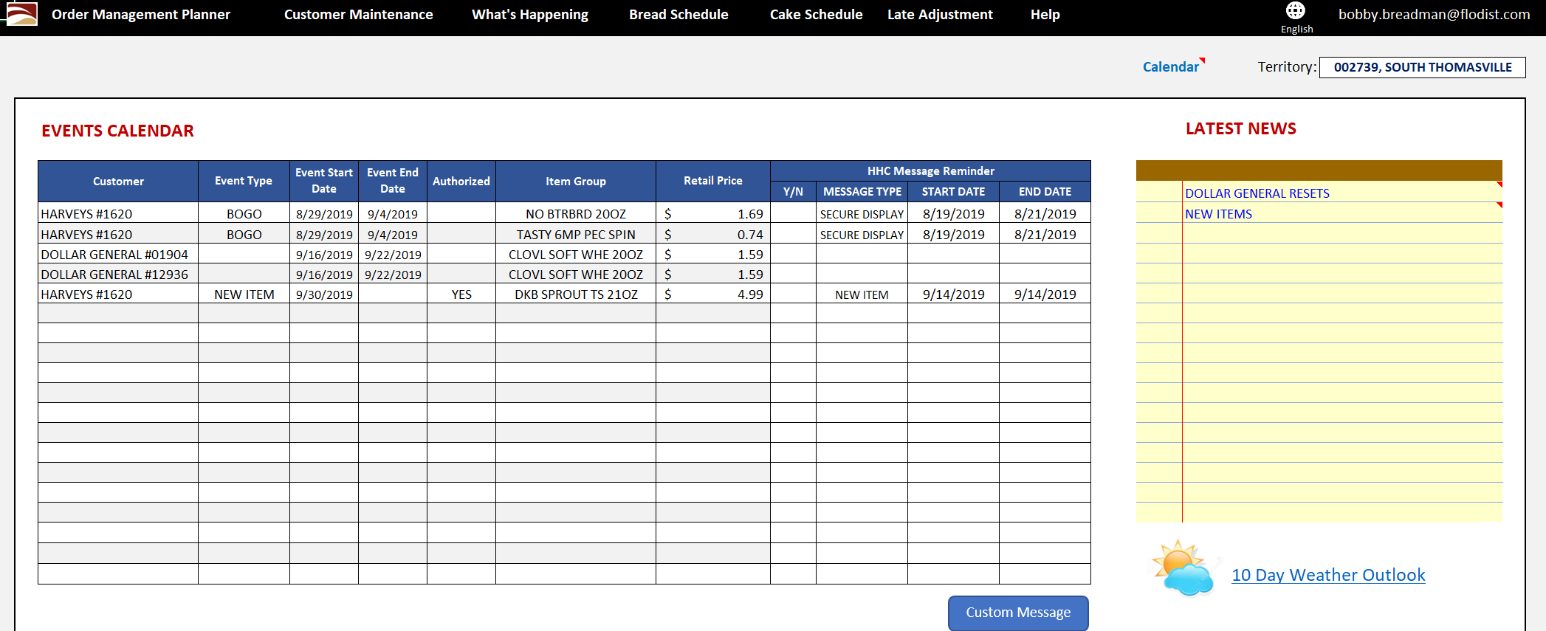The width and height of the screenshot is (1546, 631).
Task: Open the Calendar link
Action: point(1170,67)
